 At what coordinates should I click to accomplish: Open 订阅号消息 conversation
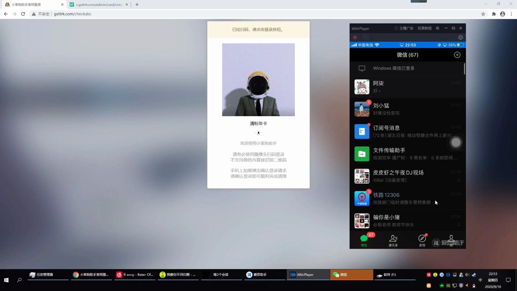[x=408, y=131]
